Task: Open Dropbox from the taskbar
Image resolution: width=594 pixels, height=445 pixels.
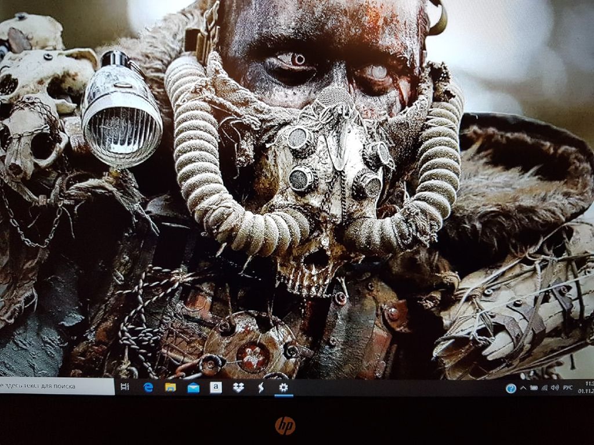Action: [x=238, y=388]
